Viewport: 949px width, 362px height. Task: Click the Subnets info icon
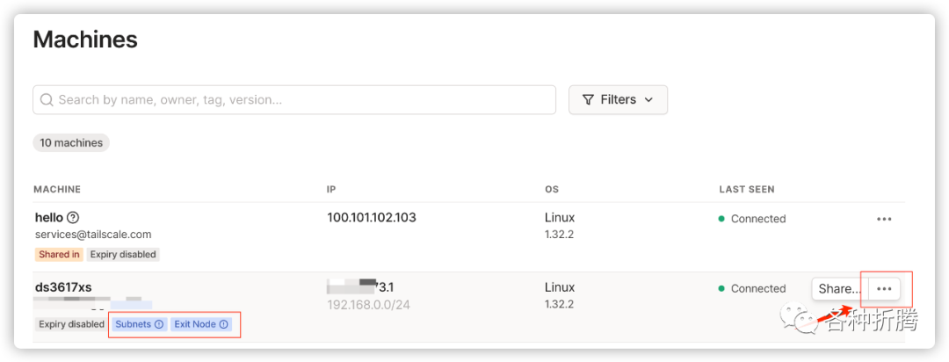(x=159, y=324)
